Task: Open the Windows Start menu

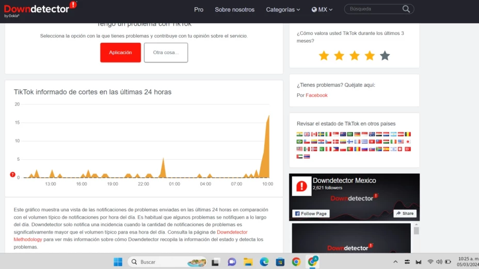Action: (118, 262)
